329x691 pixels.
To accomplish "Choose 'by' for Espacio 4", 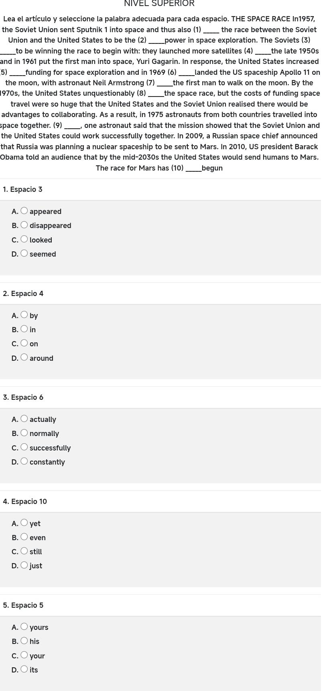I will point(24,315).
